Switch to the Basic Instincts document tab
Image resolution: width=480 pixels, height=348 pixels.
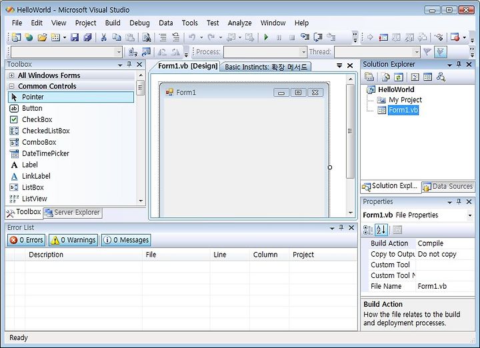266,67
